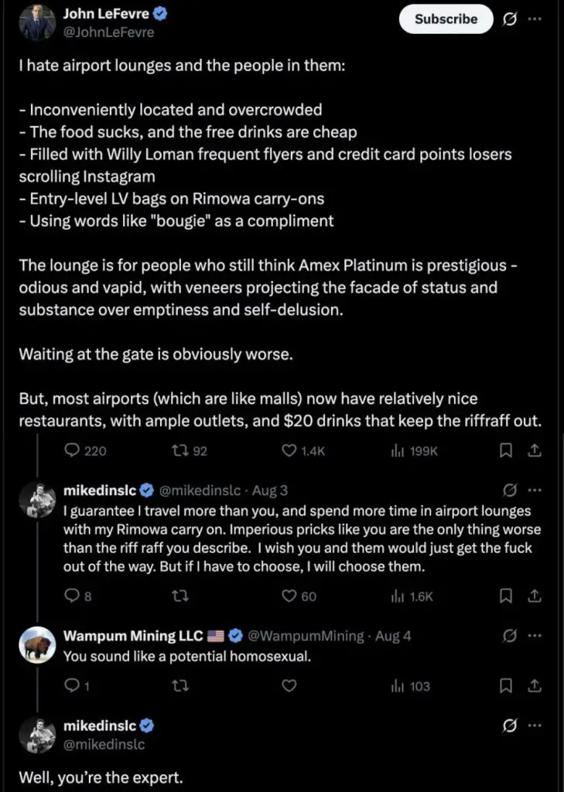The image size is (564, 792).
Task: Open more options menu for John LeFevre's post
Action: coord(535,19)
